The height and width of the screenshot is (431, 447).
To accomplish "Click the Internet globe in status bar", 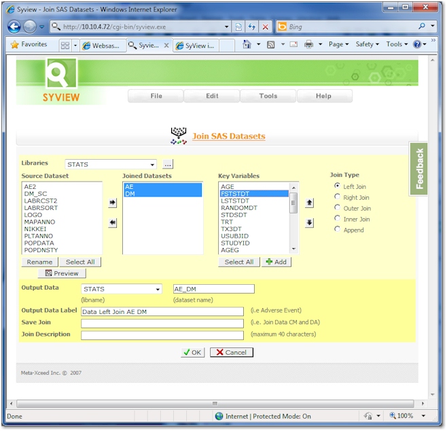I will [219, 416].
